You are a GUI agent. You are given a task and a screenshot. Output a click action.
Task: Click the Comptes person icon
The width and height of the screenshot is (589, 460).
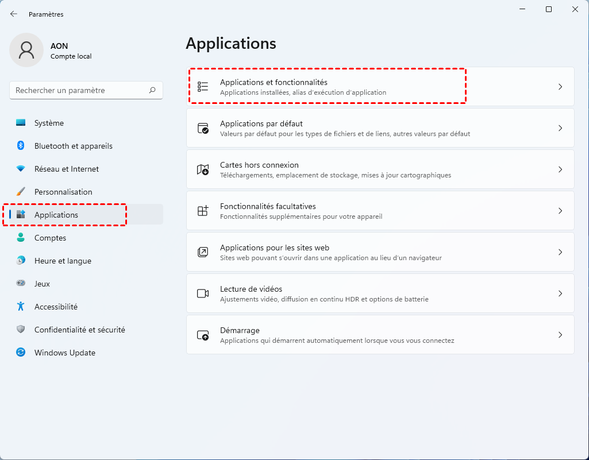tap(21, 238)
